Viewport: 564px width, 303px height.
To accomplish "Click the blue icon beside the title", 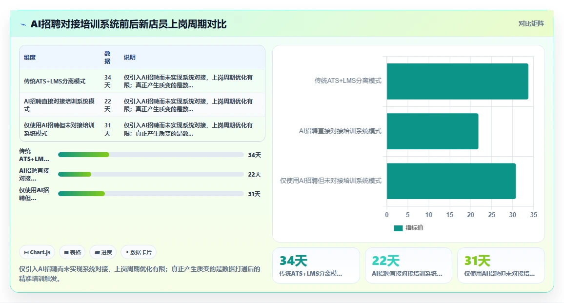I will click(23, 24).
